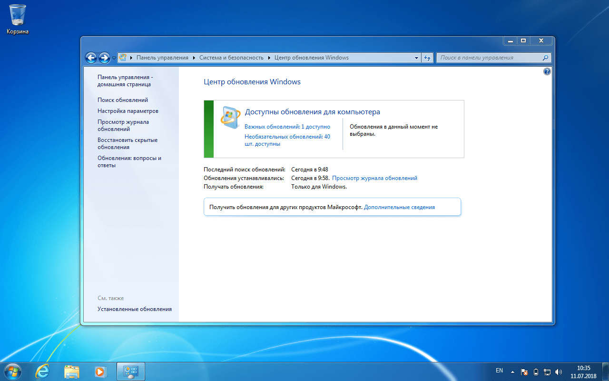Open Windows Explorer from the taskbar
The image size is (609, 381).
click(x=71, y=371)
